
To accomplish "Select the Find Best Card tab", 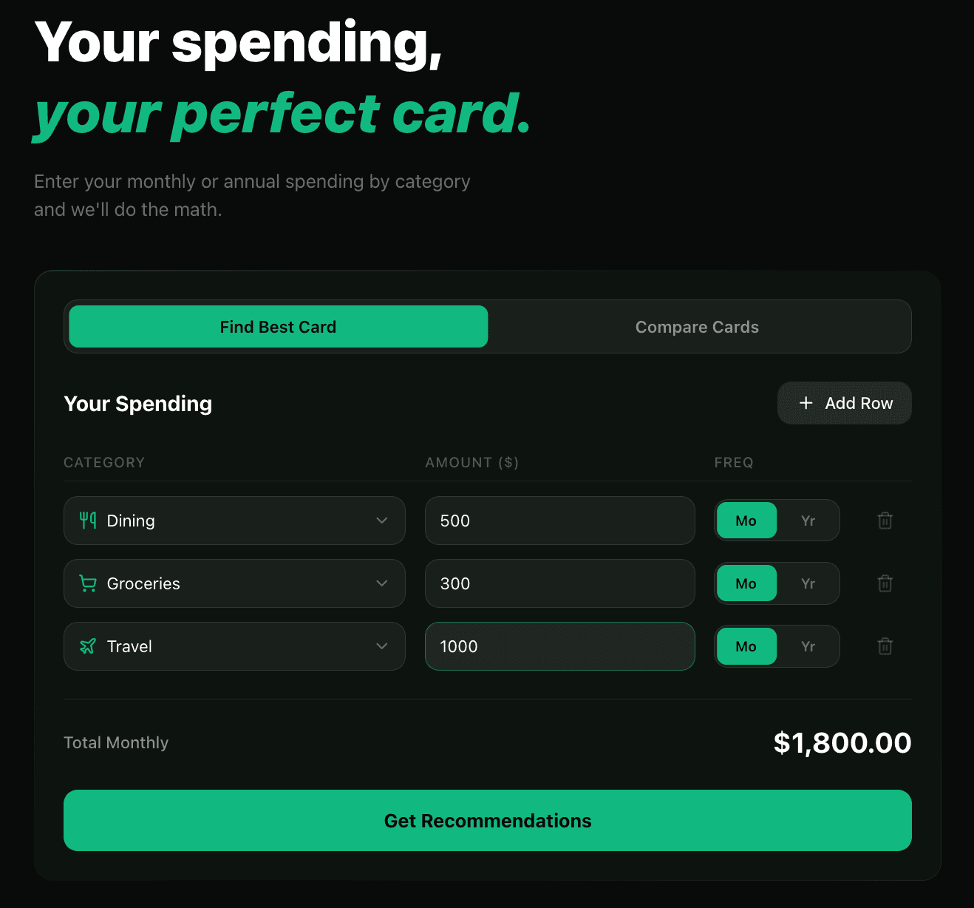I will [x=278, y=327].
